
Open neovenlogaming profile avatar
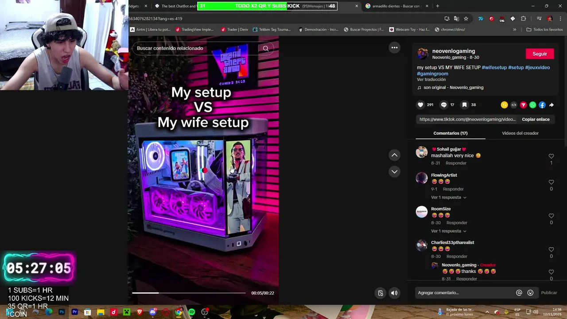coord(423,54)
